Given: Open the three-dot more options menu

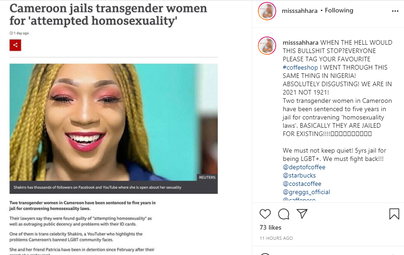Looking at the screenshot, I should 395,11.
